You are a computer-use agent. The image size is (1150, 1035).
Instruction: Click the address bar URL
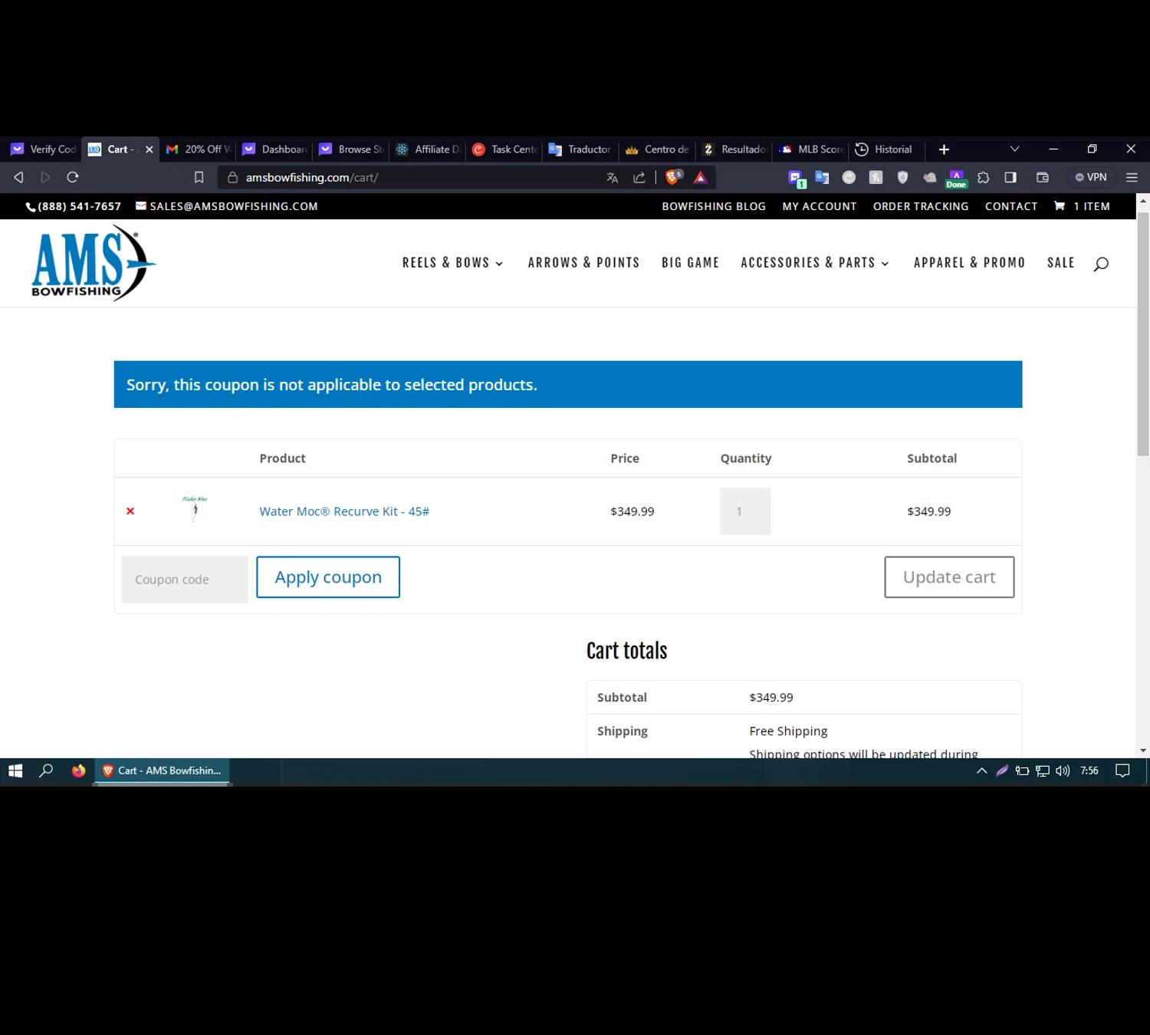point(311,177)
